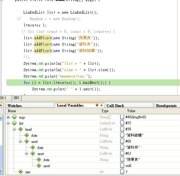Collapse the nested next node #63
Screen dimensions: 180x176
(x=26, y=154)
